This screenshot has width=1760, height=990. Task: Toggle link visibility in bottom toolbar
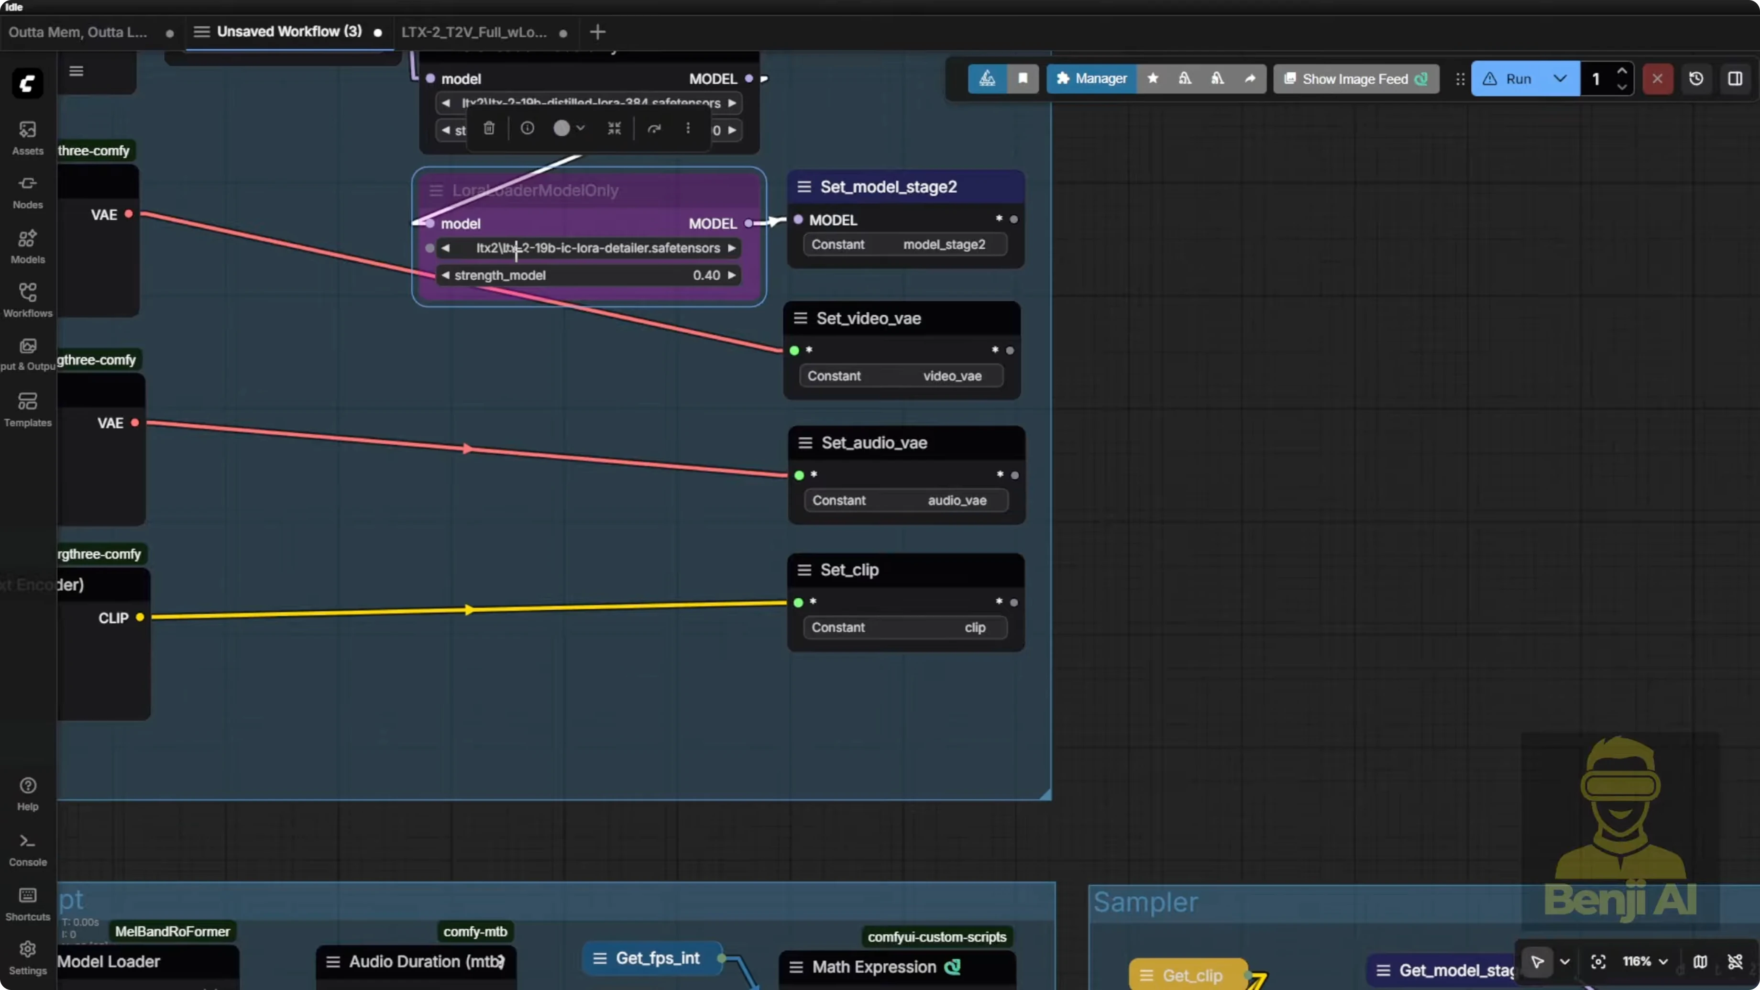pyautogui.click(x=1735, y=961)
